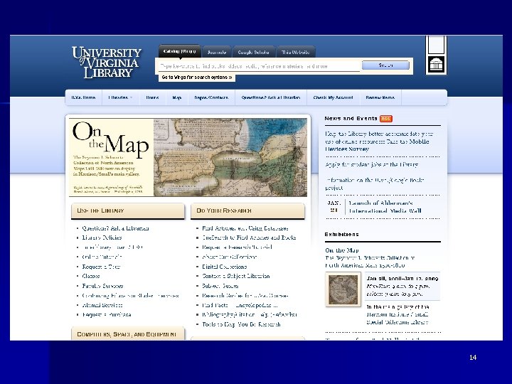
Task: Open the Contact a Subject Librarian link
Action: (x=236, y=276)
